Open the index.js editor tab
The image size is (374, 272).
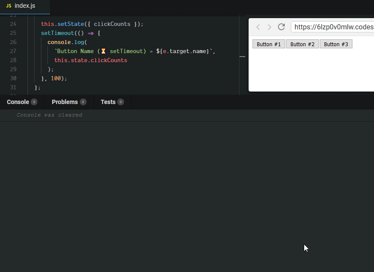point(25,6)
